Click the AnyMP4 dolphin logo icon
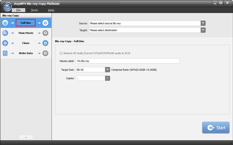233x145 pixels. 7,6
